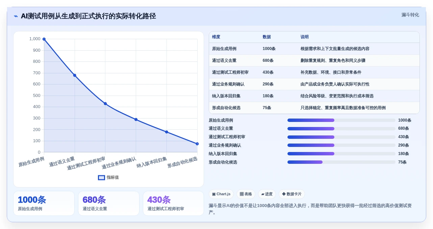Click description 补充数据、环境、接口和异常条件
The image size is (433, 229).
(x=331, y=73)
